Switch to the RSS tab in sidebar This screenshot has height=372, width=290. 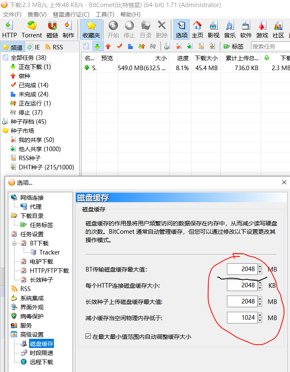pos(54,47)
